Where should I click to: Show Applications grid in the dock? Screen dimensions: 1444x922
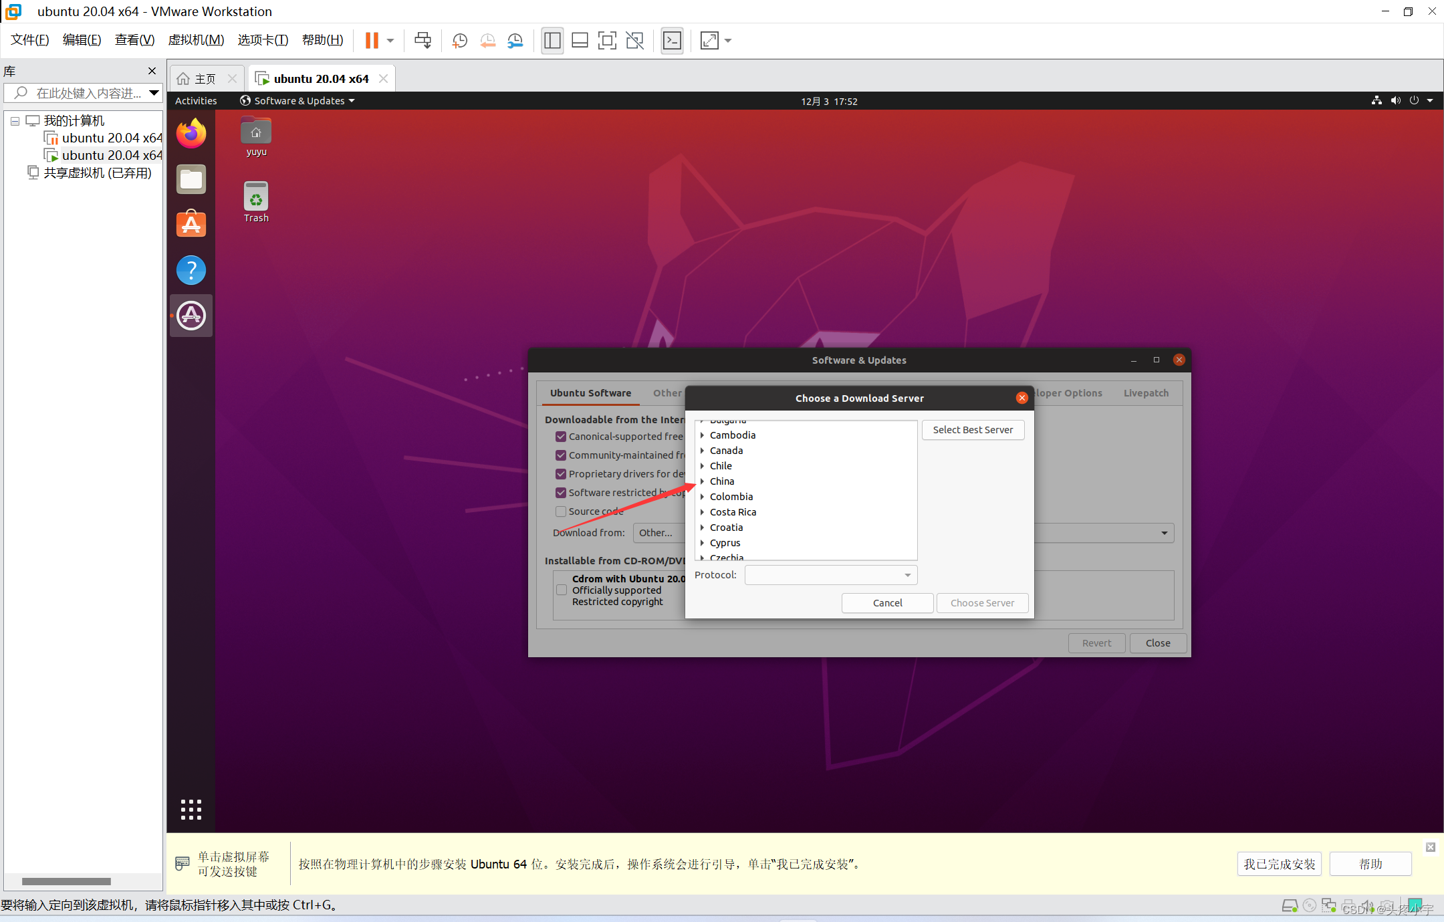coord(191,810)
